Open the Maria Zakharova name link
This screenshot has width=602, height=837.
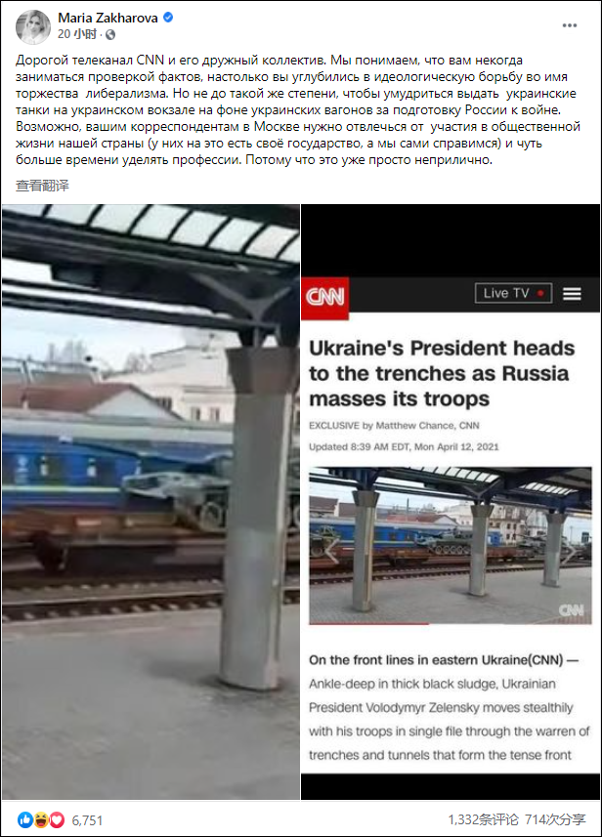pos(107,19)
